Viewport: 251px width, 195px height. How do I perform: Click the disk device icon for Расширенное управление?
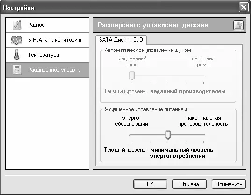click(17, 70)
